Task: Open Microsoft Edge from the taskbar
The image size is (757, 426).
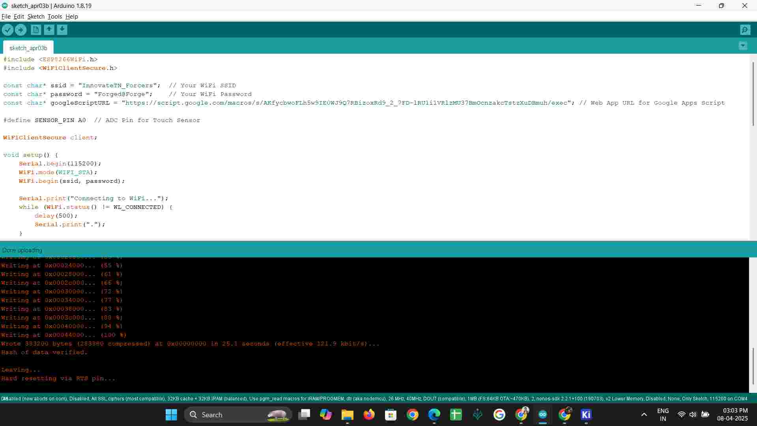Action: pos(434,415)
